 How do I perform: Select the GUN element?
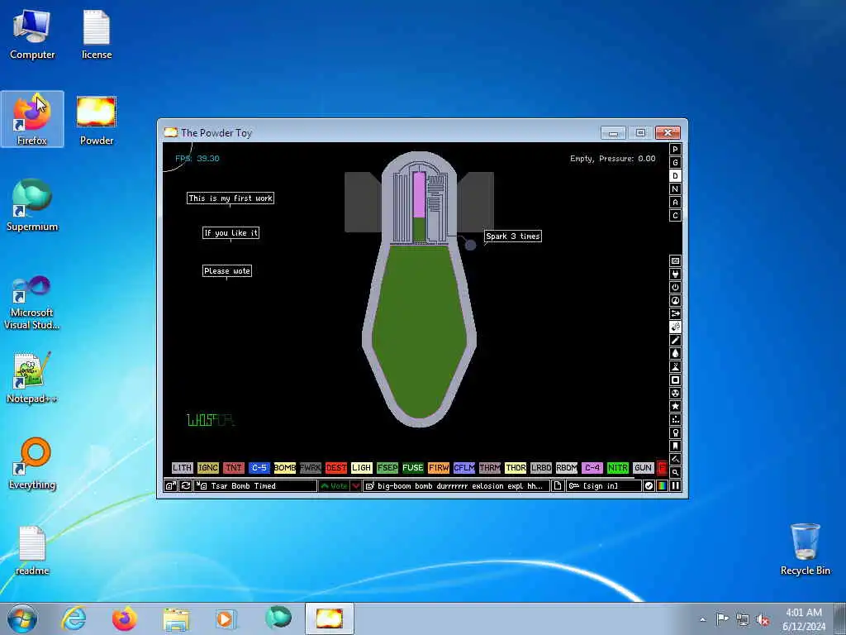643,468
